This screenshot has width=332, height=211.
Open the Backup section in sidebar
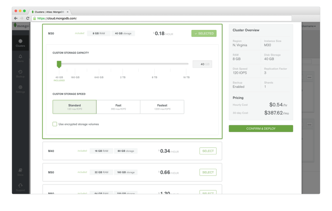coord(20,74)
